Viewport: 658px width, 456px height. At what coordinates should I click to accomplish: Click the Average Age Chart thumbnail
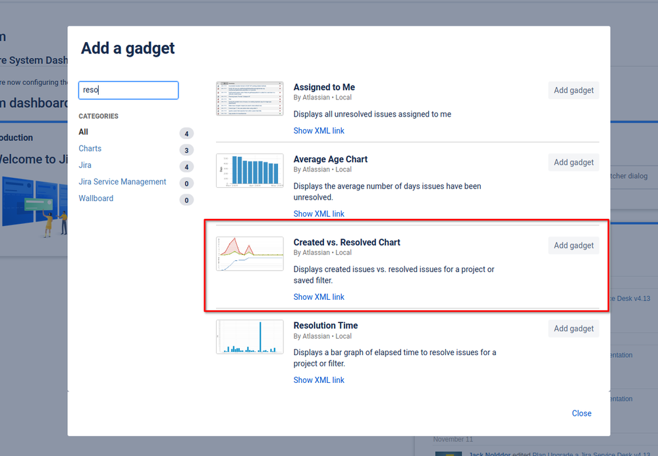(250, 171)
